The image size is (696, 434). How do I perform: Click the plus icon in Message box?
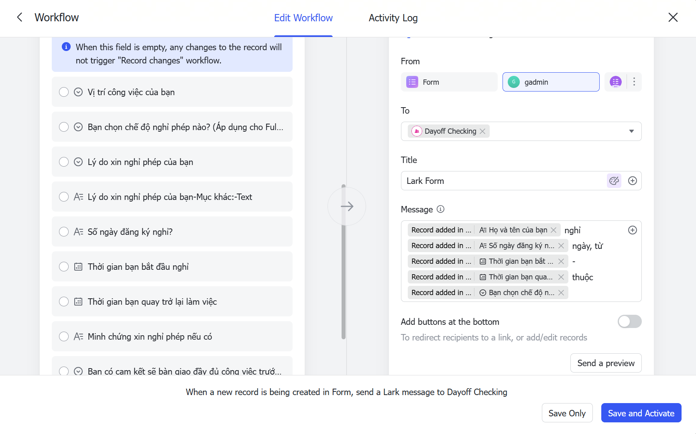point(632,230)
